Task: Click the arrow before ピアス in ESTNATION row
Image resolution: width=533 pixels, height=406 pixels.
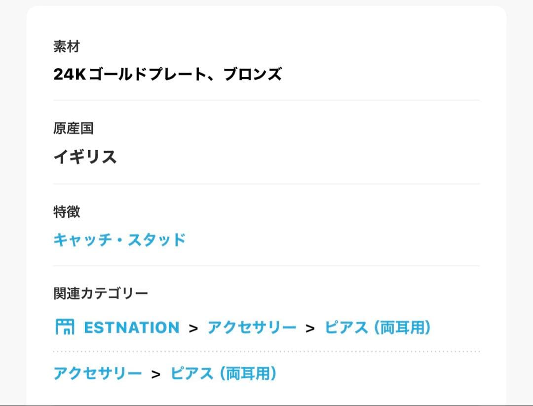Action: click(310, 328)
